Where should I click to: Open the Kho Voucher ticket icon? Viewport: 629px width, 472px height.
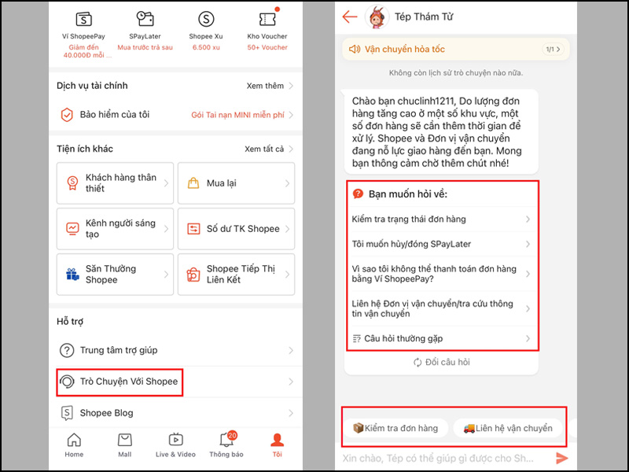267,19
